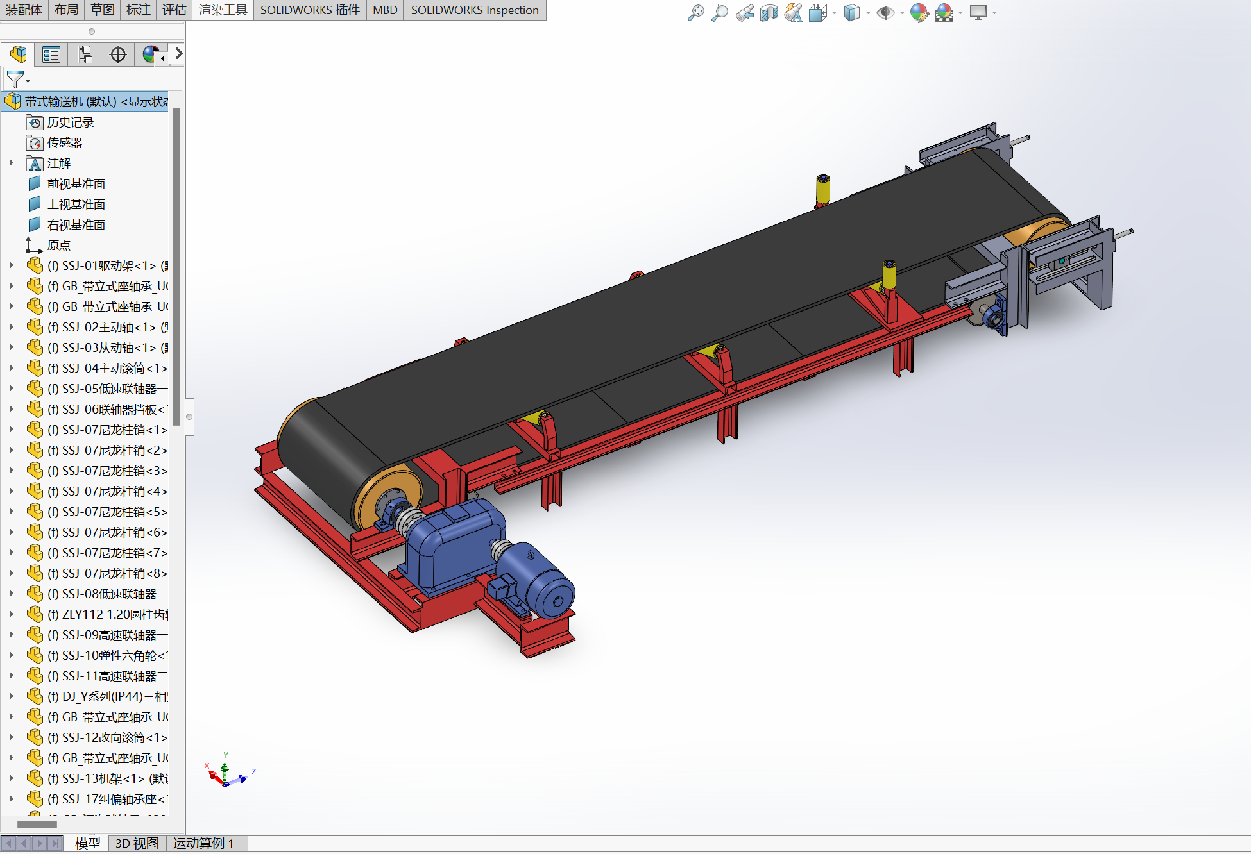Select the 前视基准面 plane item
Image resolution: width=1251 pixels, height=854 pixels.
76,184
